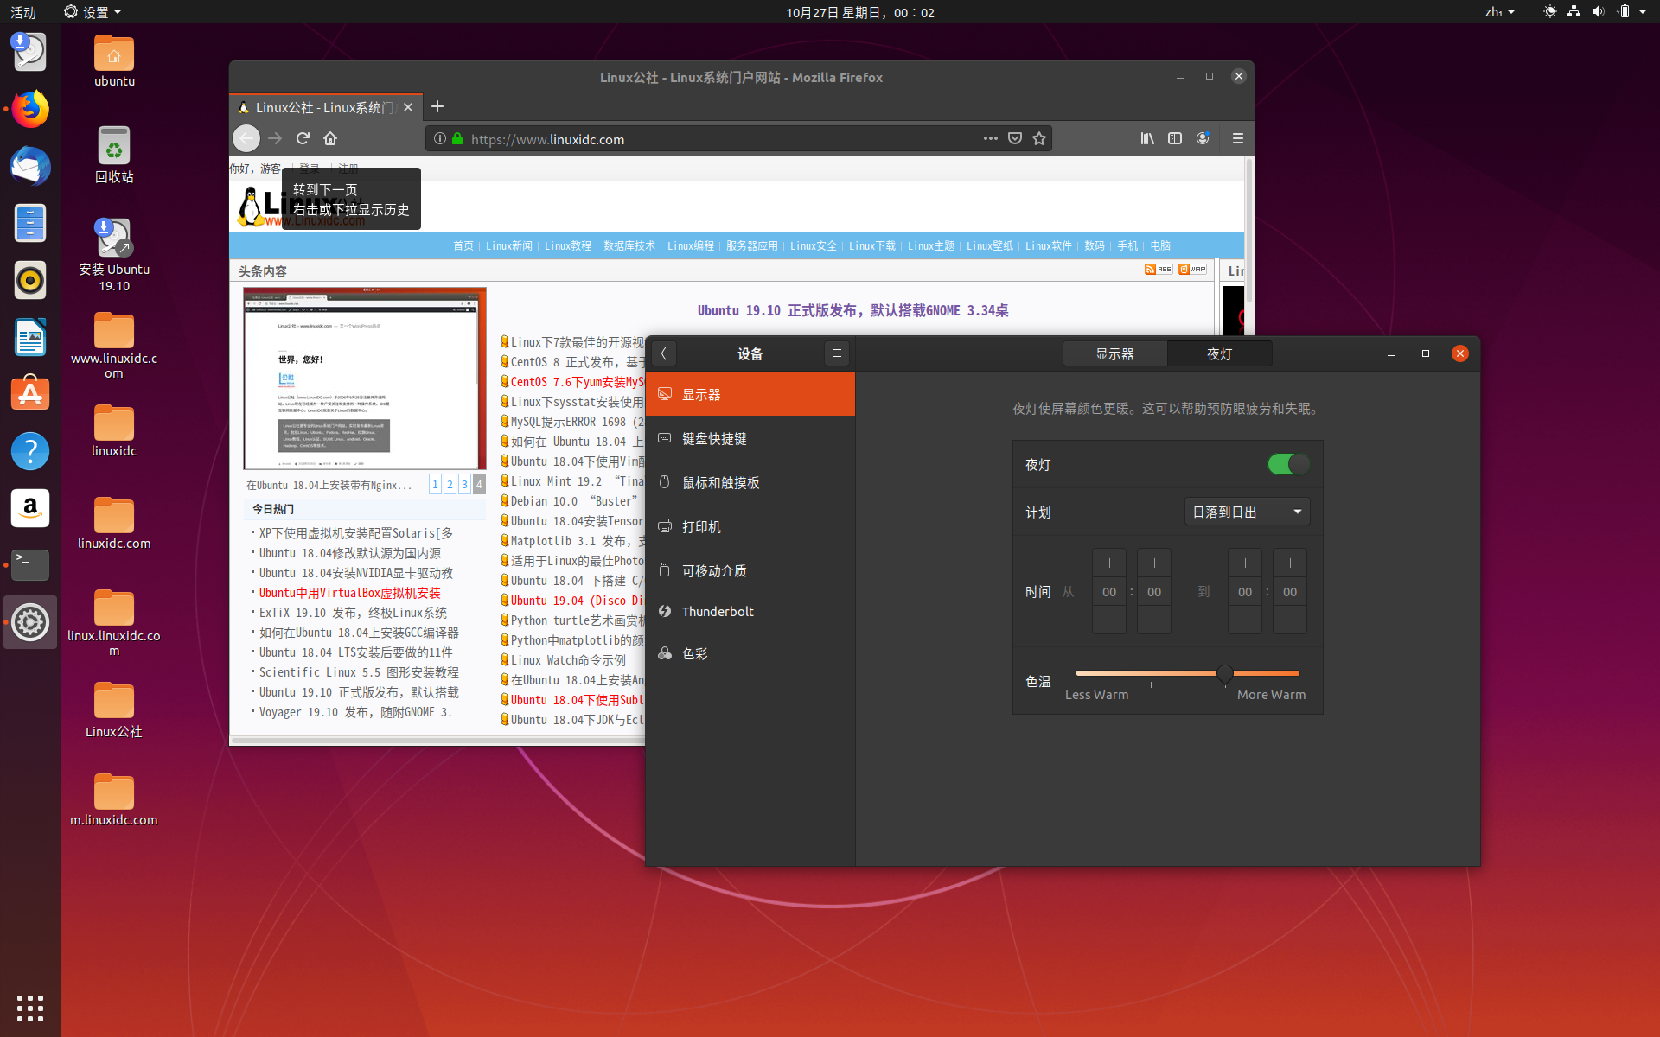Open 鼠标和触摸板 settings
1660x1037 pixels.
tap(750, 482)
